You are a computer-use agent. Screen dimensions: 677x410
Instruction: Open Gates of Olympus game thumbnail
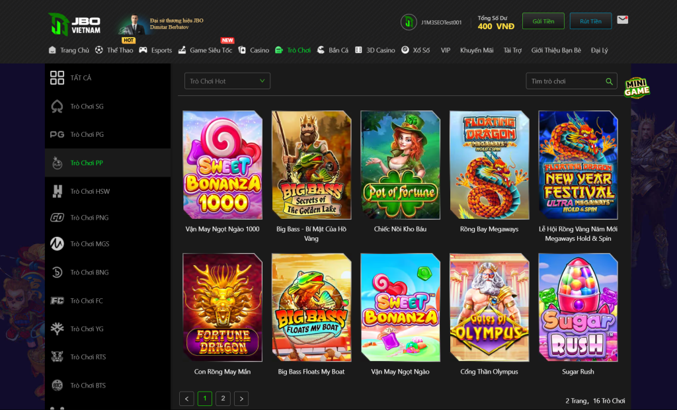point(489,307)
